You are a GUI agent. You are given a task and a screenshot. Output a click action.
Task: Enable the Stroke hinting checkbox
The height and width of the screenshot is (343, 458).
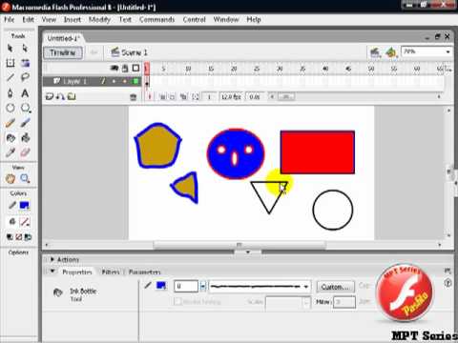pyautogui.click(x=178, y=301)
